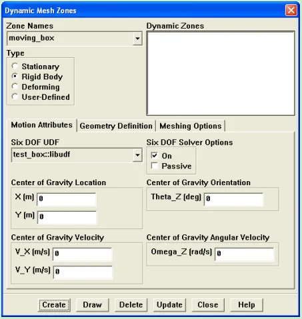
Task: Focus the Y (m) gravity location field
Action: [67, 217]
